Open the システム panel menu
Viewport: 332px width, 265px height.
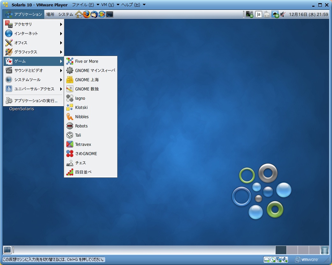[x=65, y=14]
